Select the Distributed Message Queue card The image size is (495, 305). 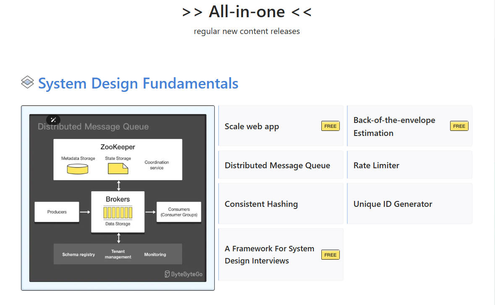coord(277,165)
